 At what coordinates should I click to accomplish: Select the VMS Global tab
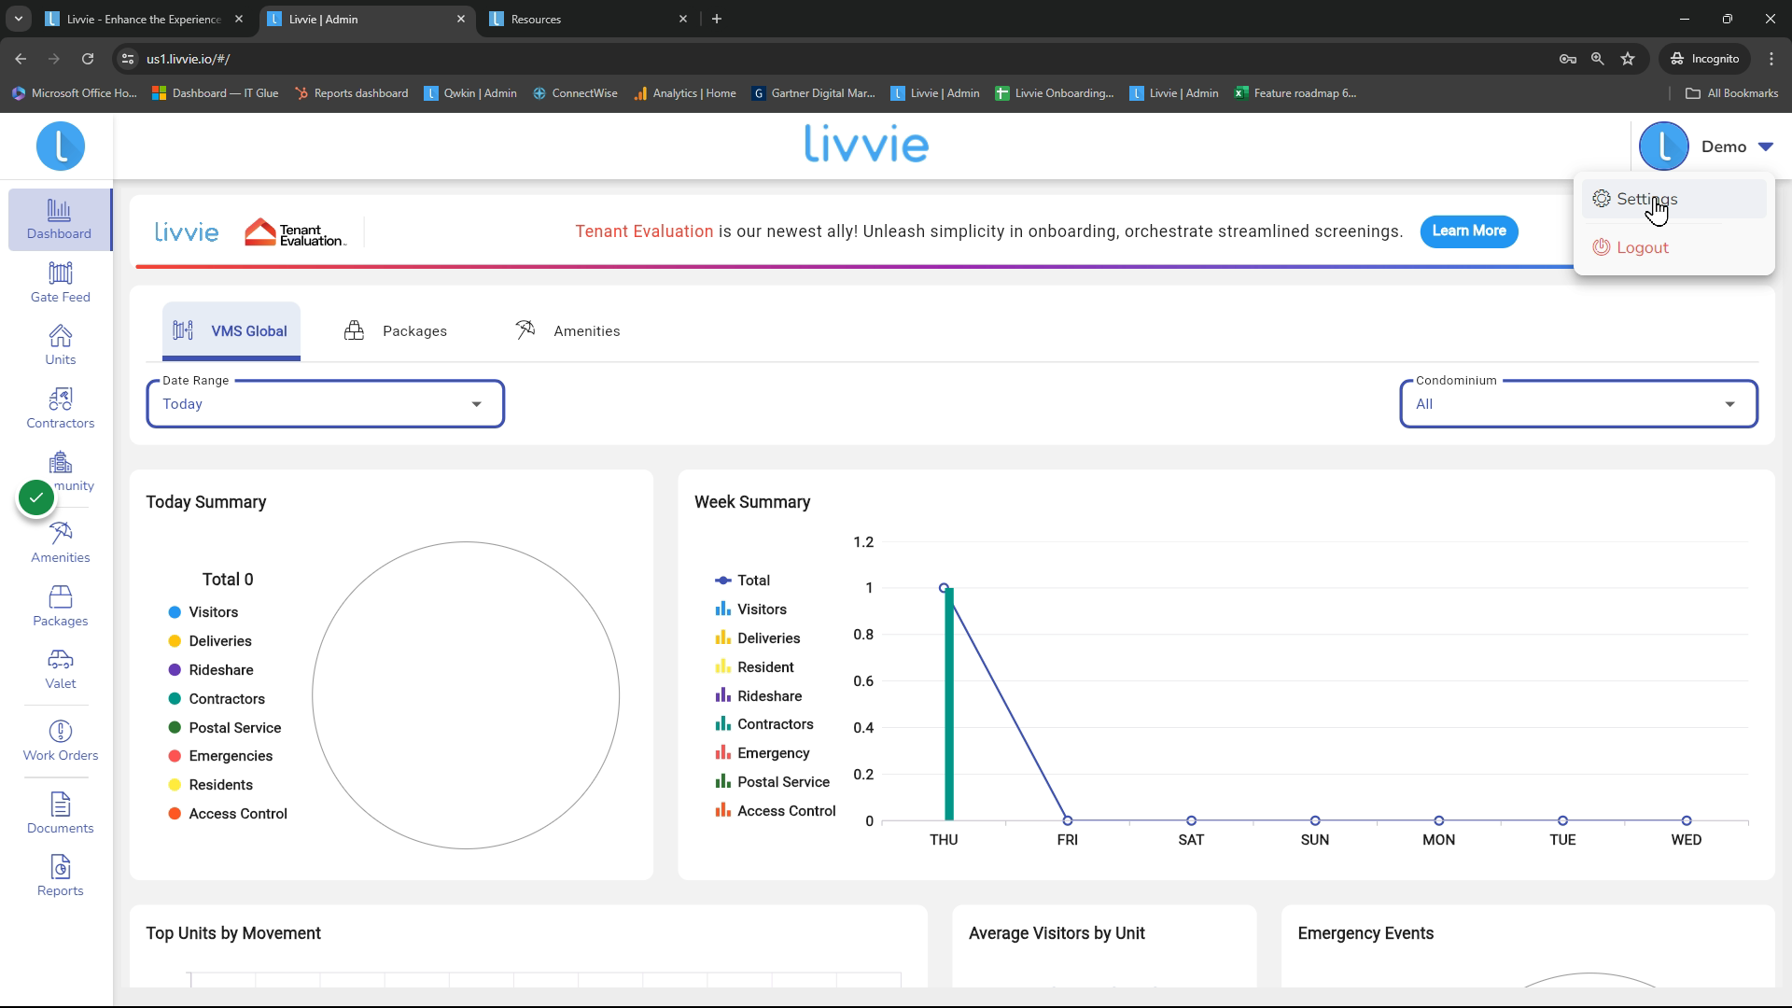tap(231, 331)
